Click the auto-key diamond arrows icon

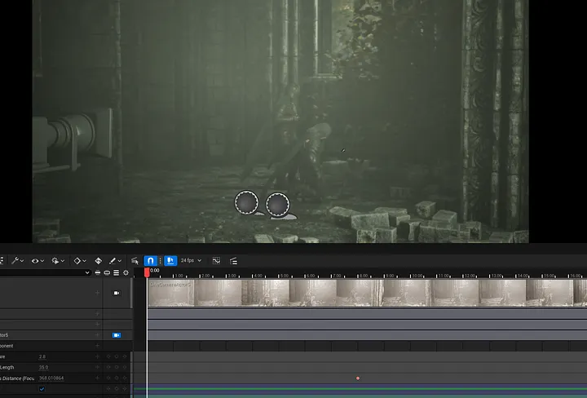[99, 261]
